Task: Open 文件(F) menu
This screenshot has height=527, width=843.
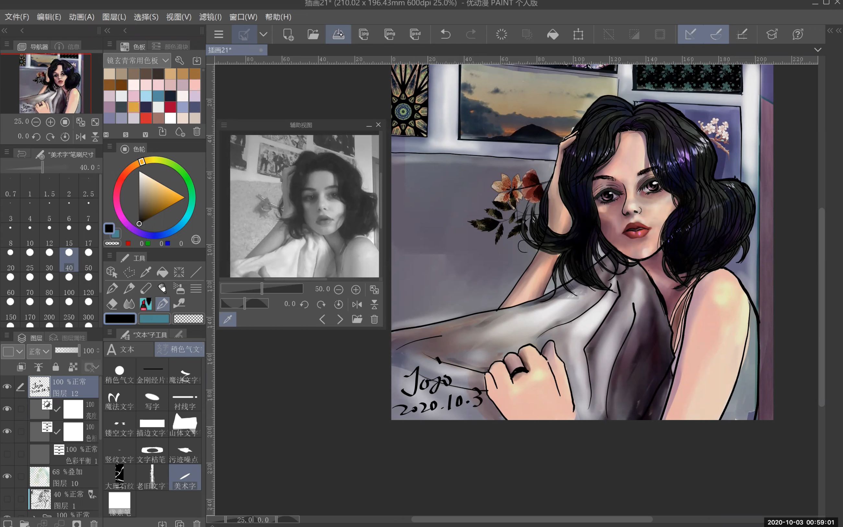Action: pyautogui.click(x=17, y=17)
